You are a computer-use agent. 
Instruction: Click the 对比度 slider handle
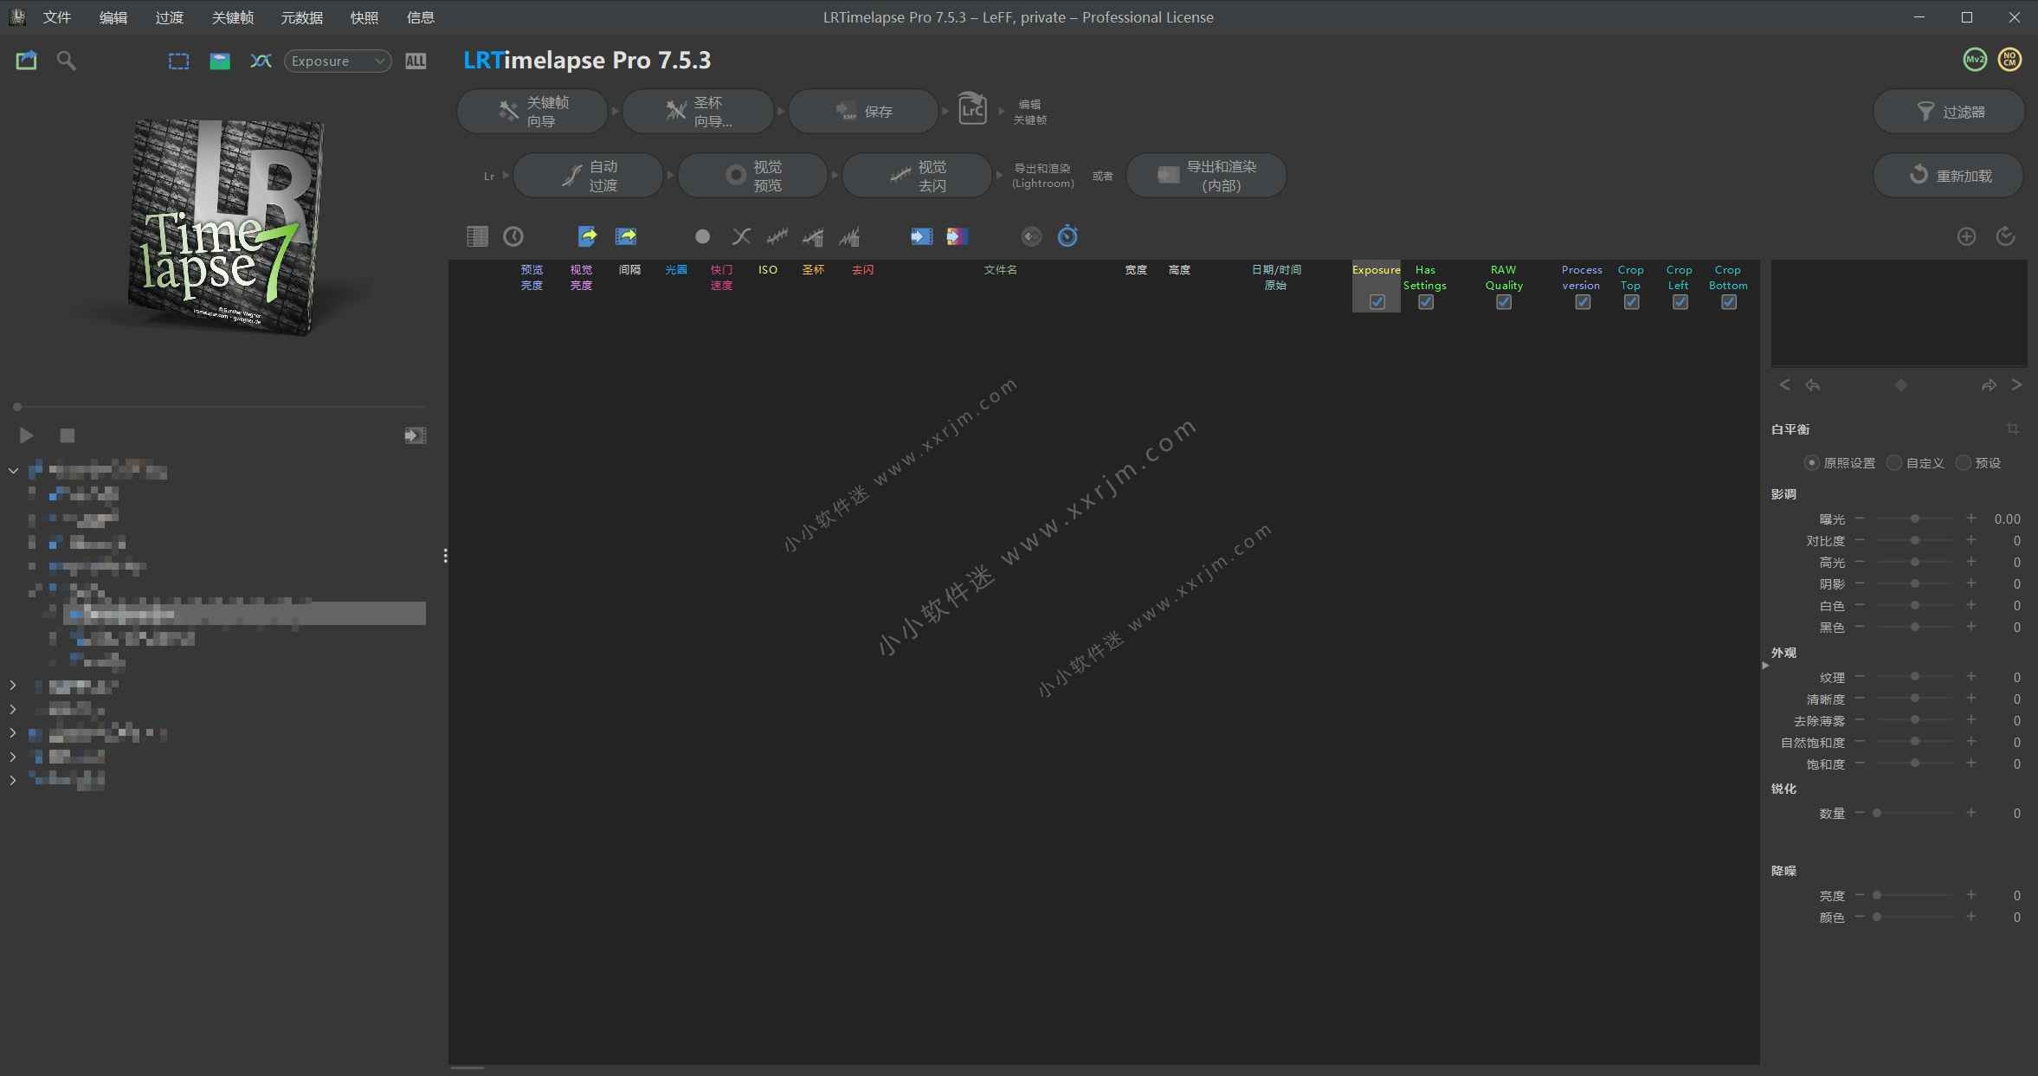point(1915,540)
